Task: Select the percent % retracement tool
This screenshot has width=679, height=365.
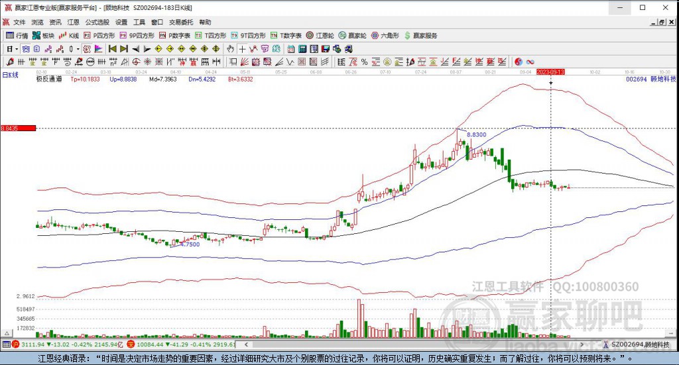Action: coord(364,62)
